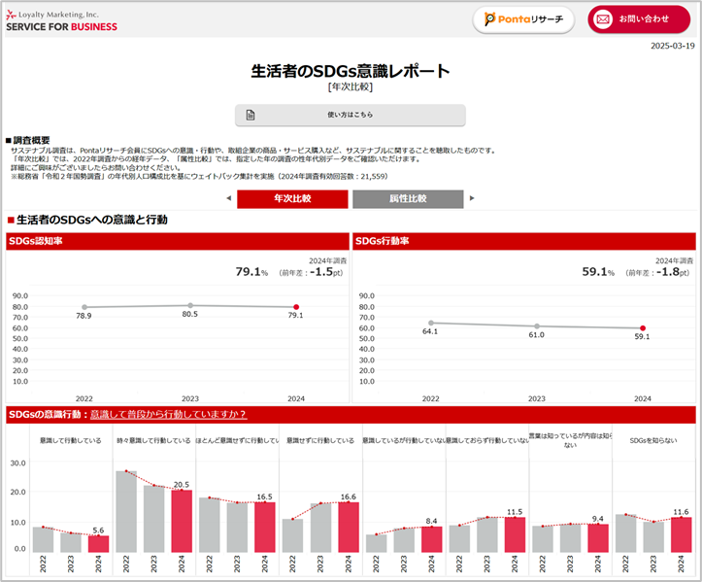Click the red 20.5 bar for 時々意識して行動している
Screen dimensions: 702x582
tap(182, 521)
